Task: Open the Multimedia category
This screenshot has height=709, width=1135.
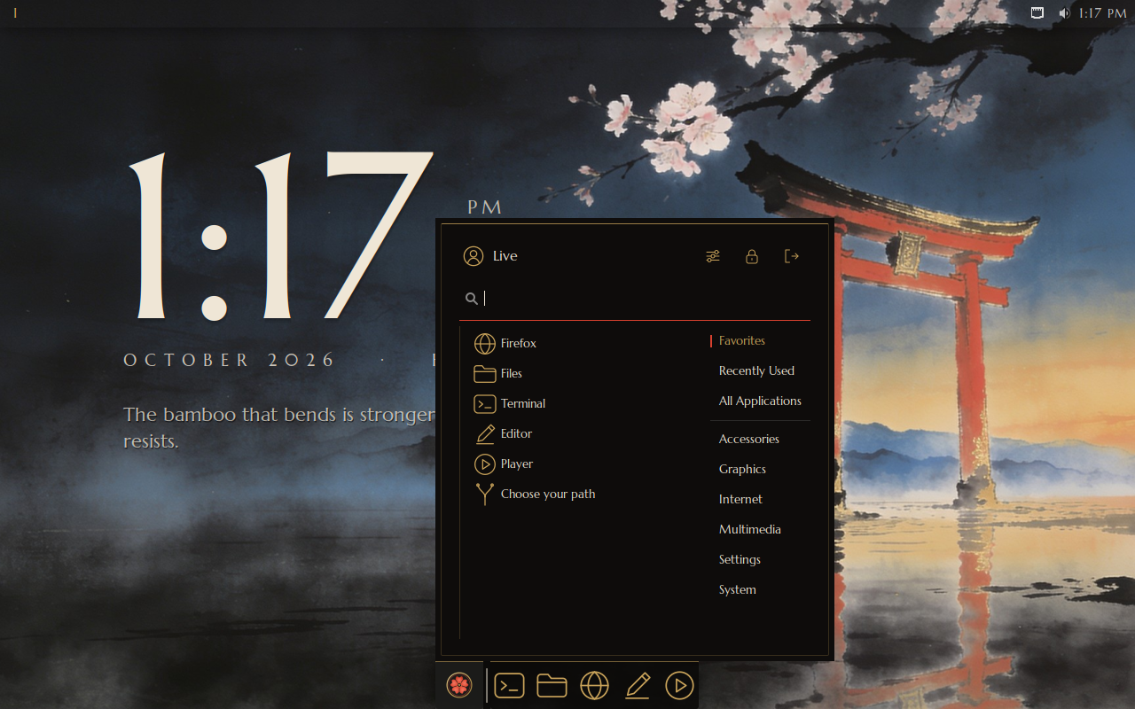Action: tap(760, 529)
